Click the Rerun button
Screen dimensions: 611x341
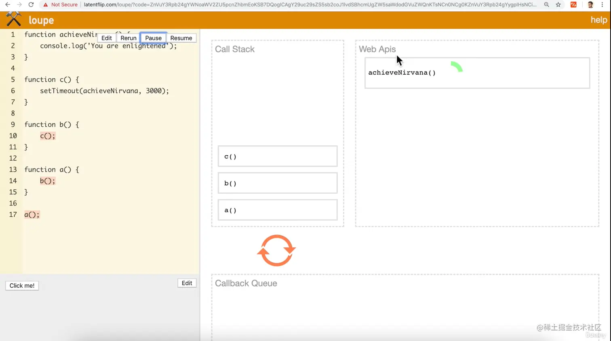pyautogui.click(x=129, y=38)
